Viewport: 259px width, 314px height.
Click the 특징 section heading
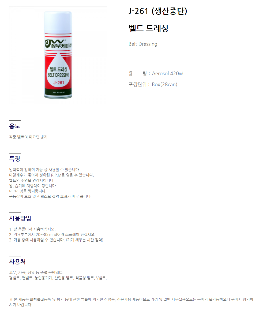point(15,159)
